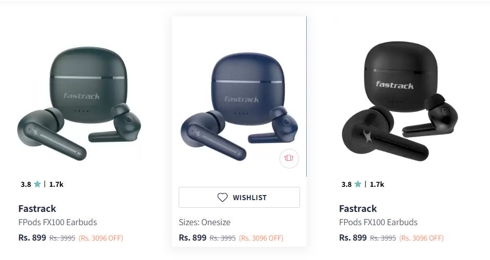Click the struck-through Rs. 3995 on green earbuds

[x=62, y=238]
